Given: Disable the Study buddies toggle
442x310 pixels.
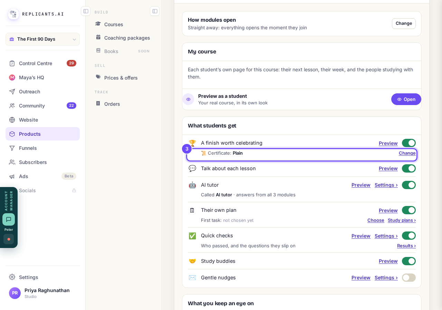Looking at the screenshot, I should click(x=409, y=261).
